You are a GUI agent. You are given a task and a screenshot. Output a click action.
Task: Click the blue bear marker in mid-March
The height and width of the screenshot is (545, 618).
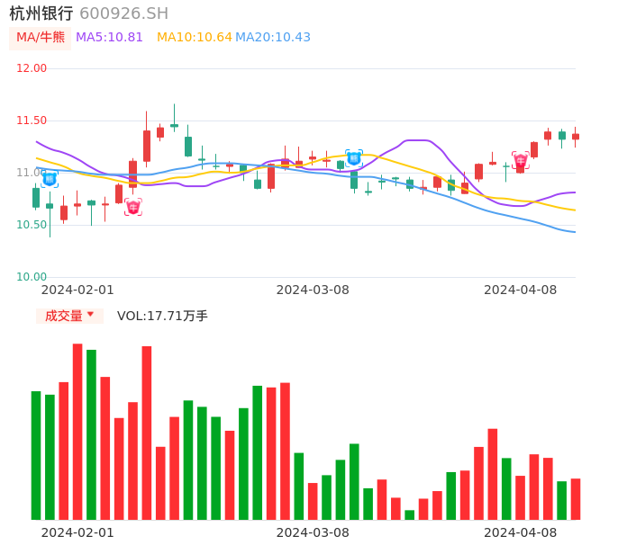point(354,158)
